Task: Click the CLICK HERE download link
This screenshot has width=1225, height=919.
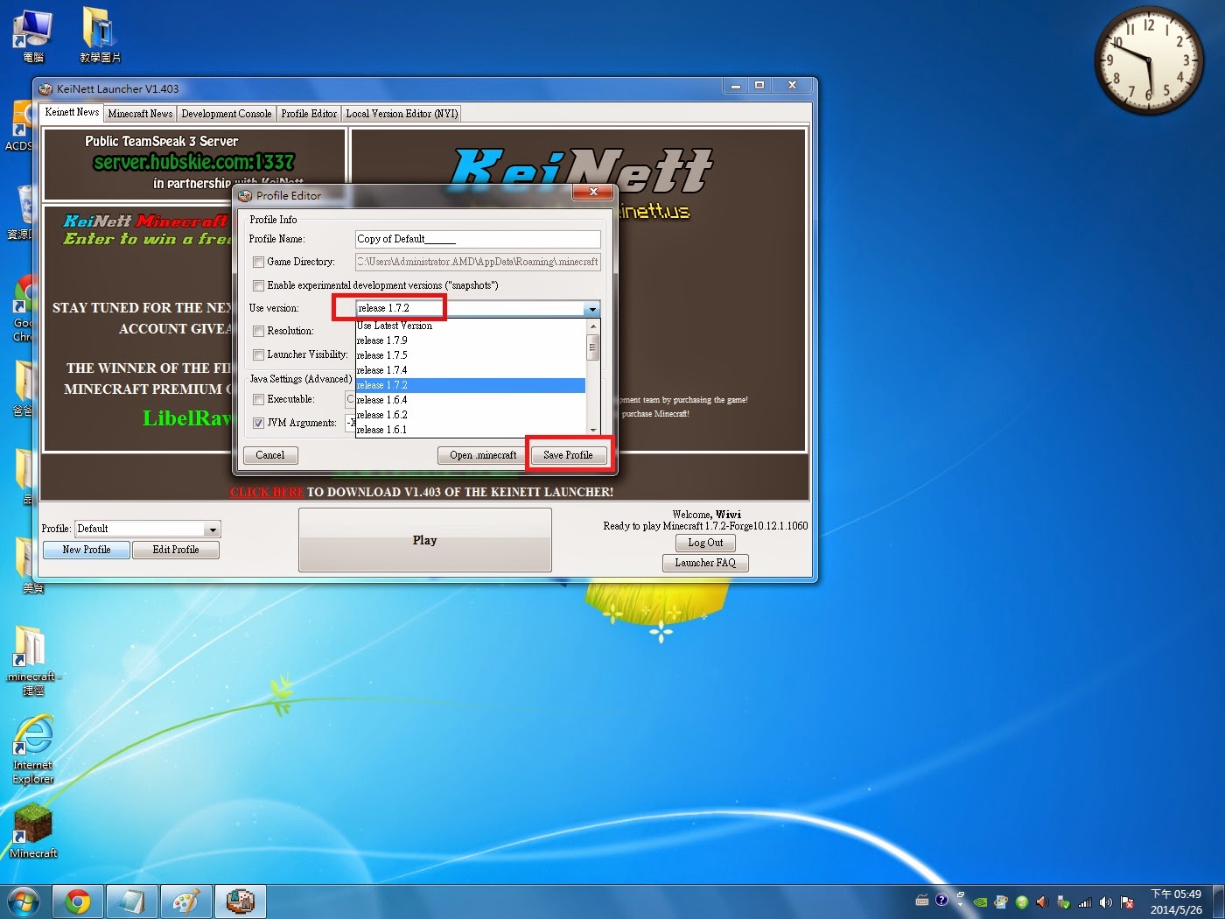Action: pos(266,492)
